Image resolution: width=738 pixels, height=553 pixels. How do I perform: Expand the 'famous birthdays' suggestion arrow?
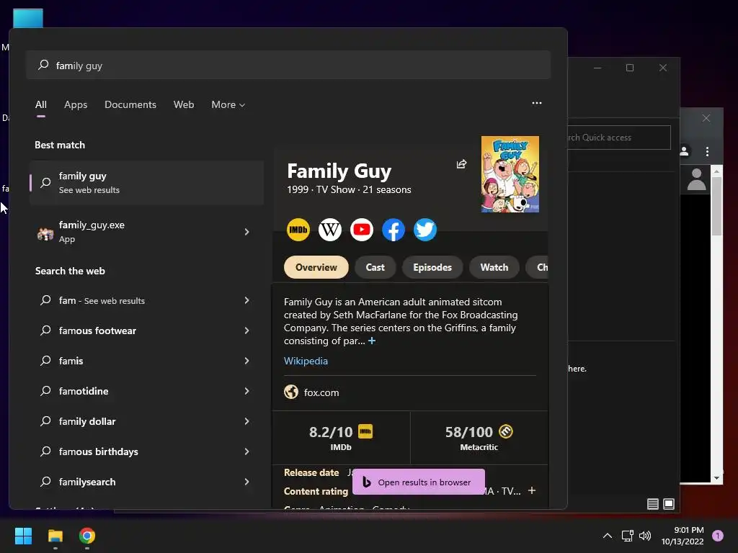click(246, 451)
